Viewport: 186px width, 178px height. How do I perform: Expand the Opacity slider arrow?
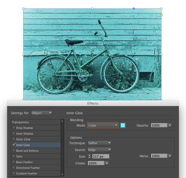[x=170, y=125]
